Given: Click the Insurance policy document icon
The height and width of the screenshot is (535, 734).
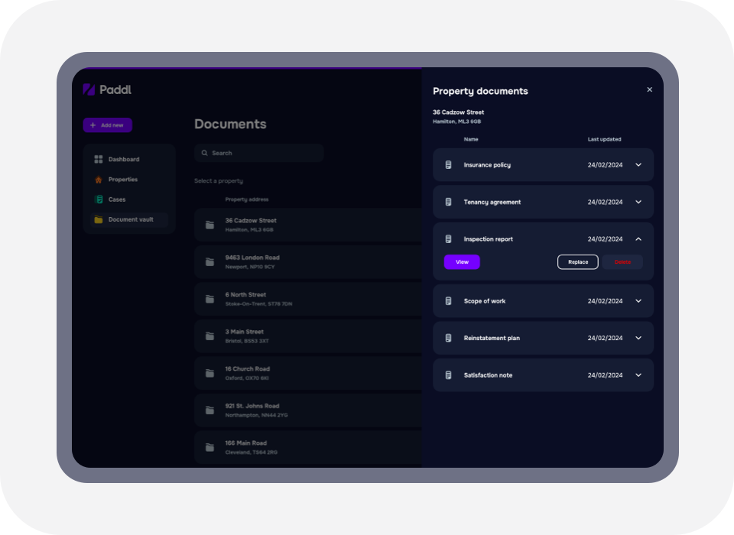Looking at the screenshot, I should pos(449,164).
